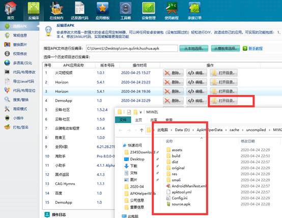This screenshot has height=218, width=282.
Task: Select the 在线制作 toolbar icon
Action: point(57,10)
